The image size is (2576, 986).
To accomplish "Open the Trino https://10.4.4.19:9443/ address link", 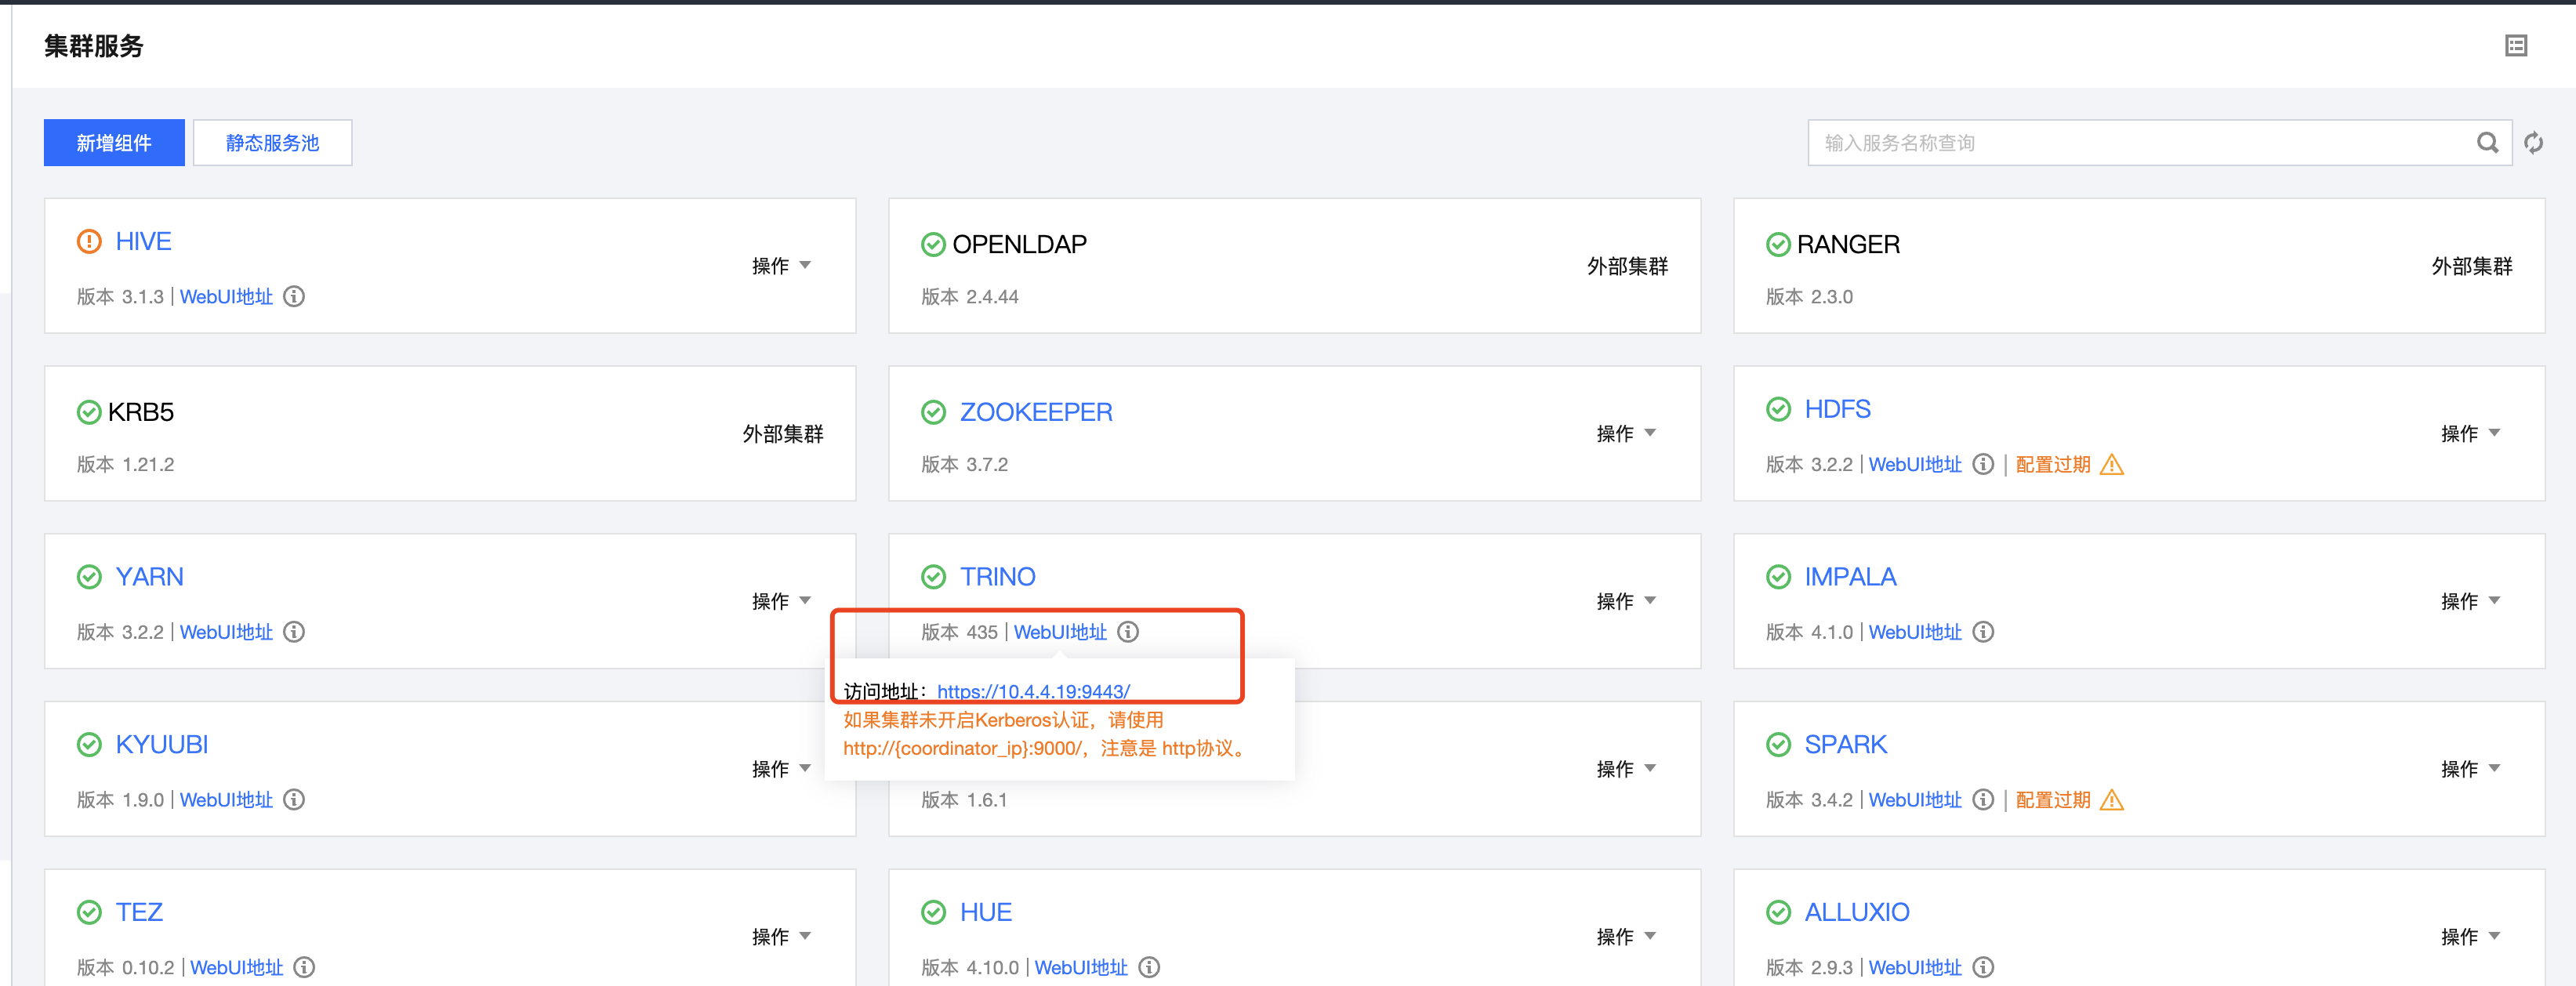I will click(x=1033, y=691).
